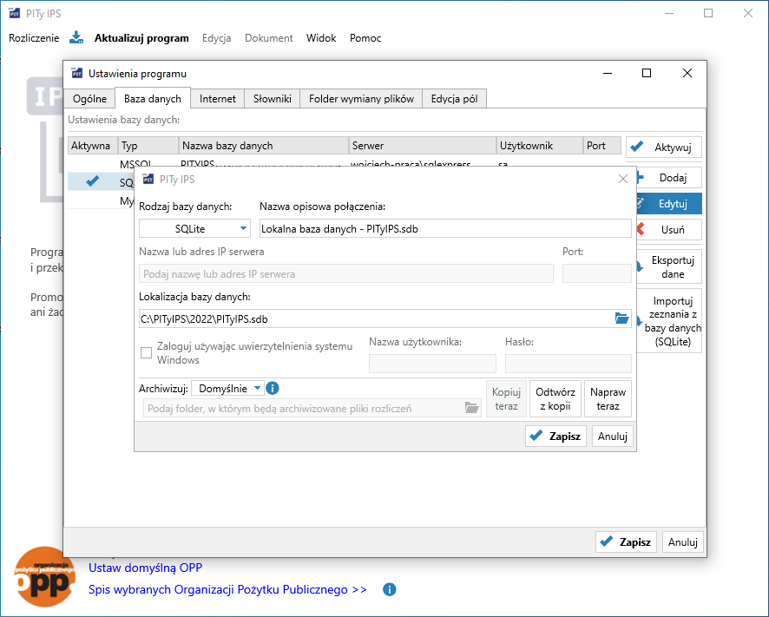Click the active checkmark in SQLite row
The height and width of the screenshot is (617, 769).
[x=92, y=181]
